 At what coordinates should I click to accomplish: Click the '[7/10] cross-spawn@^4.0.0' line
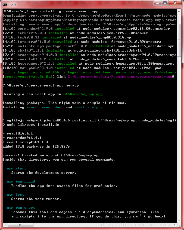[89, 55]
